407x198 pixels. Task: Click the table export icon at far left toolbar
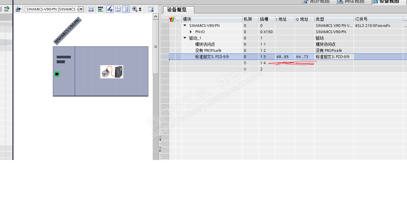6,9
